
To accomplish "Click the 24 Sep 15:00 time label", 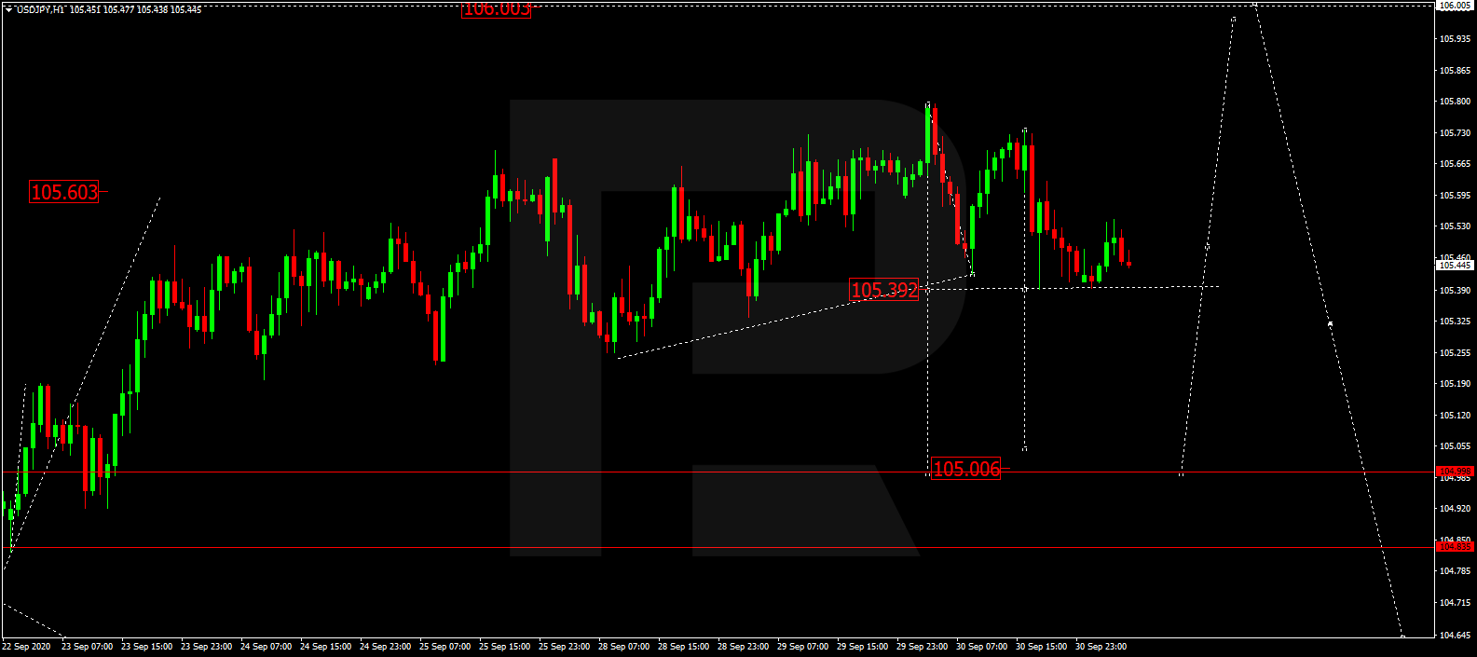I will pos(325,647).
